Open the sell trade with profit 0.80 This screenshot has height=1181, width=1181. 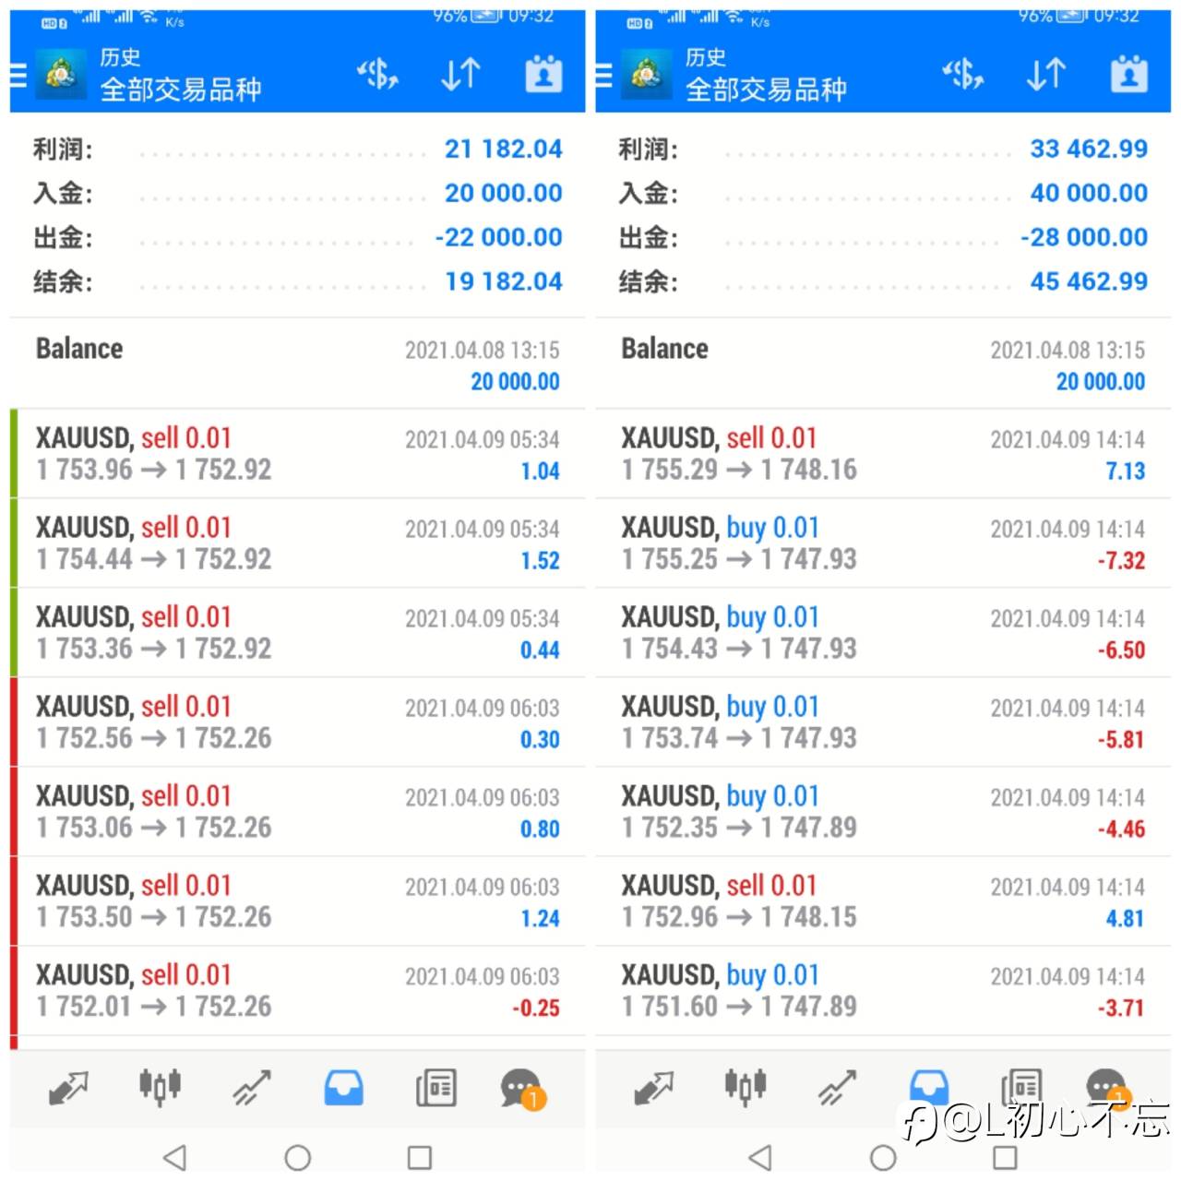297,812
